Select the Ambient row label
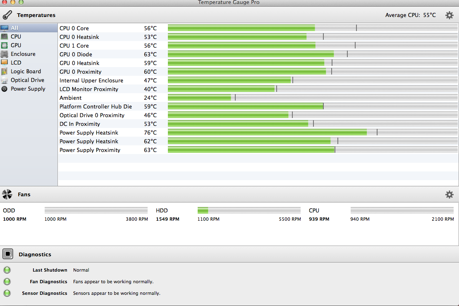 [71, 98]
